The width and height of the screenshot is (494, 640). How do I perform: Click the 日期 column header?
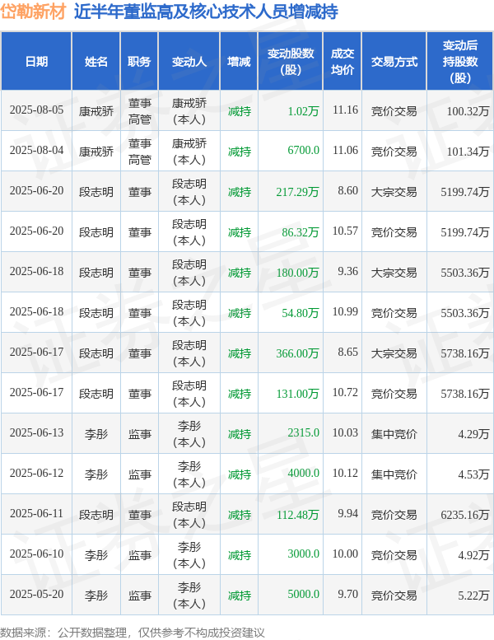click(x=36, y=62)
